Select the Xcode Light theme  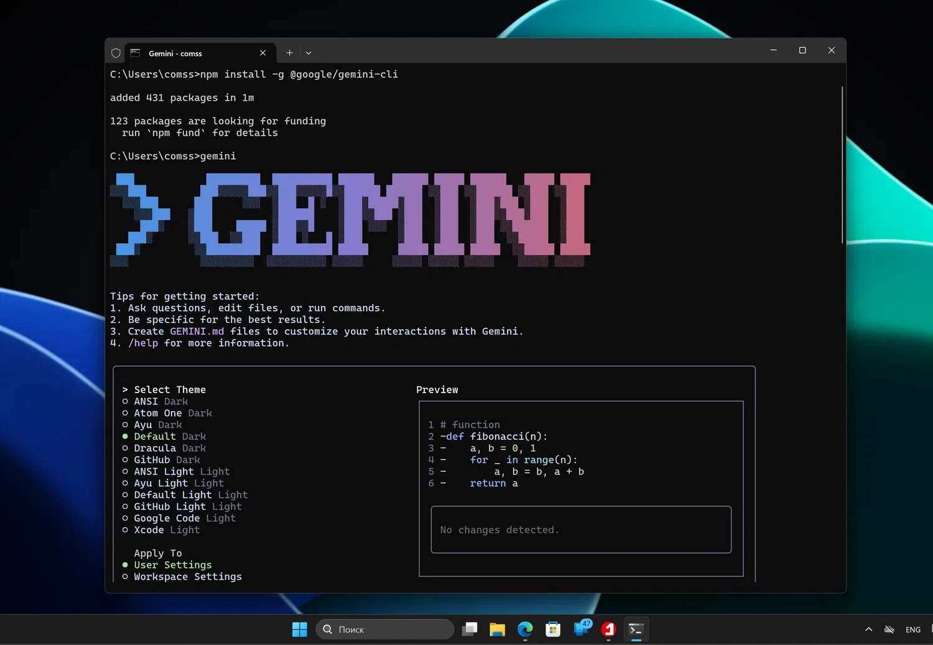[160, 530]
